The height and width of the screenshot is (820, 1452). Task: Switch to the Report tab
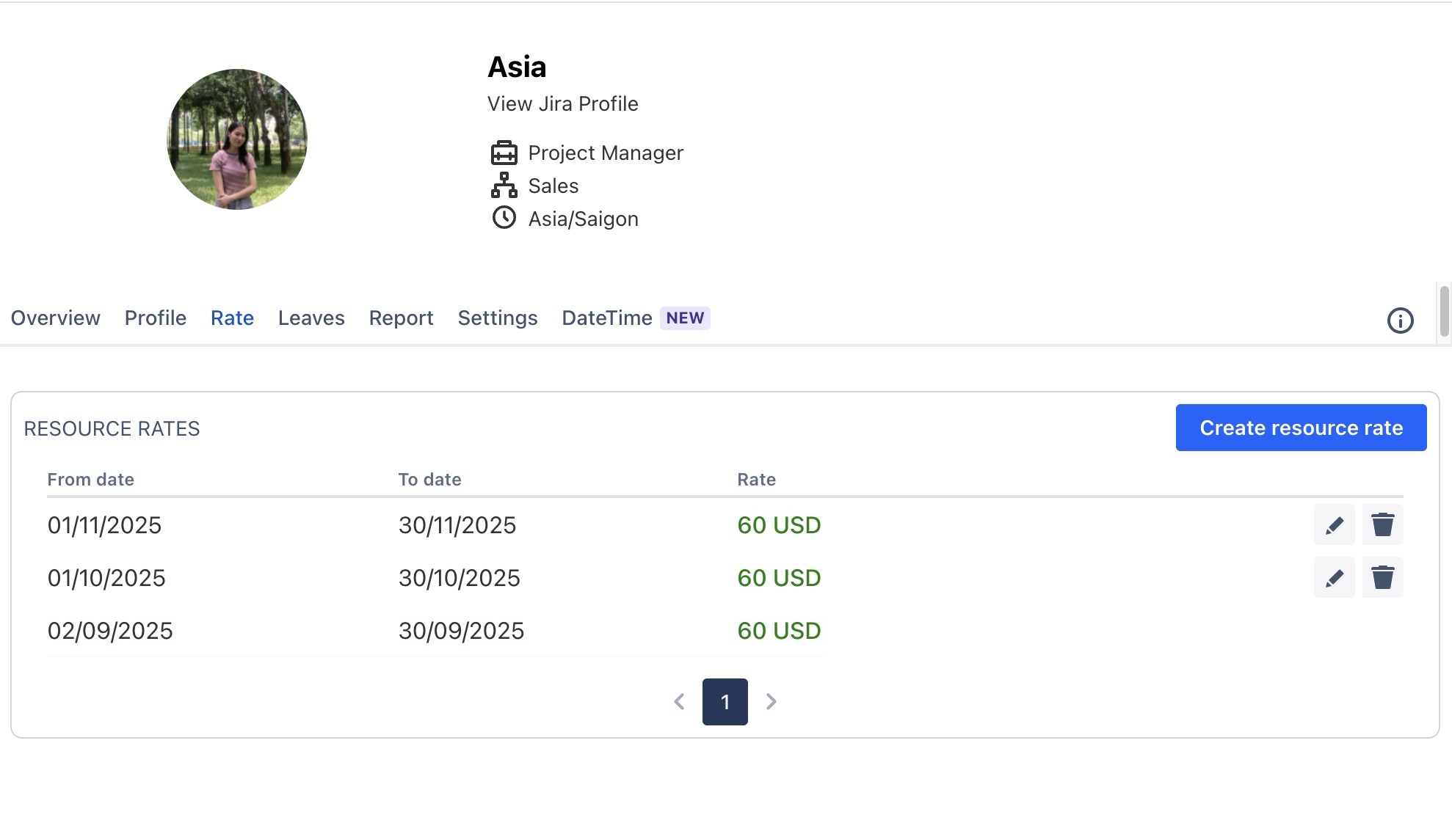(x=401, y=318)
